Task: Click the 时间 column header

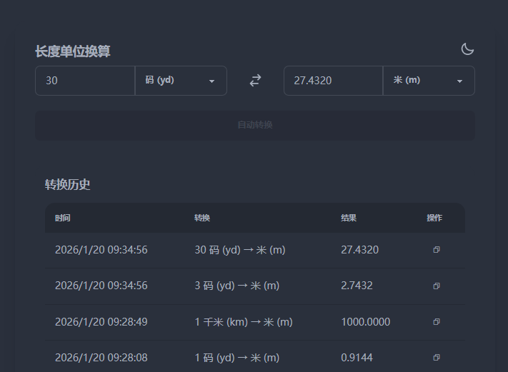Action: pos(63,218)
